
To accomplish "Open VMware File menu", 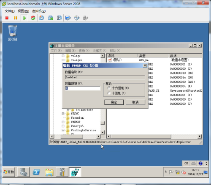I will pyautogui.click(x=10, y=11).
